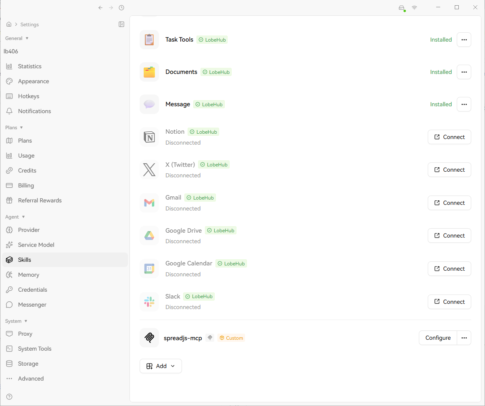The image size is (485, 406).
Task: Click the Installed status for Task Tools
Action: pyautogui.click(x=441, y=40)
